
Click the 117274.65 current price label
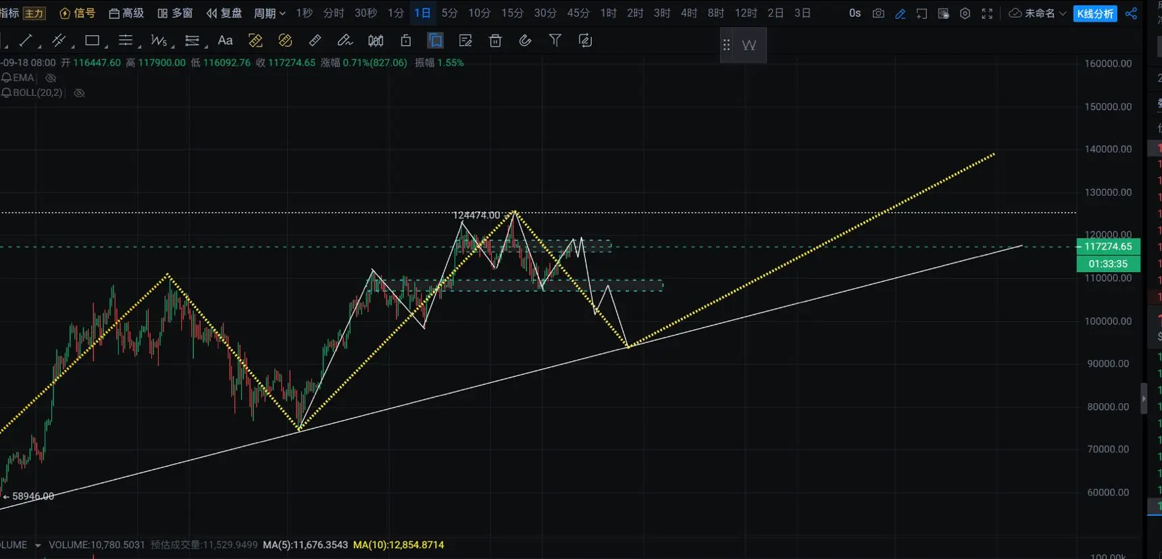pyautogui.click(x=1108, y=246)
